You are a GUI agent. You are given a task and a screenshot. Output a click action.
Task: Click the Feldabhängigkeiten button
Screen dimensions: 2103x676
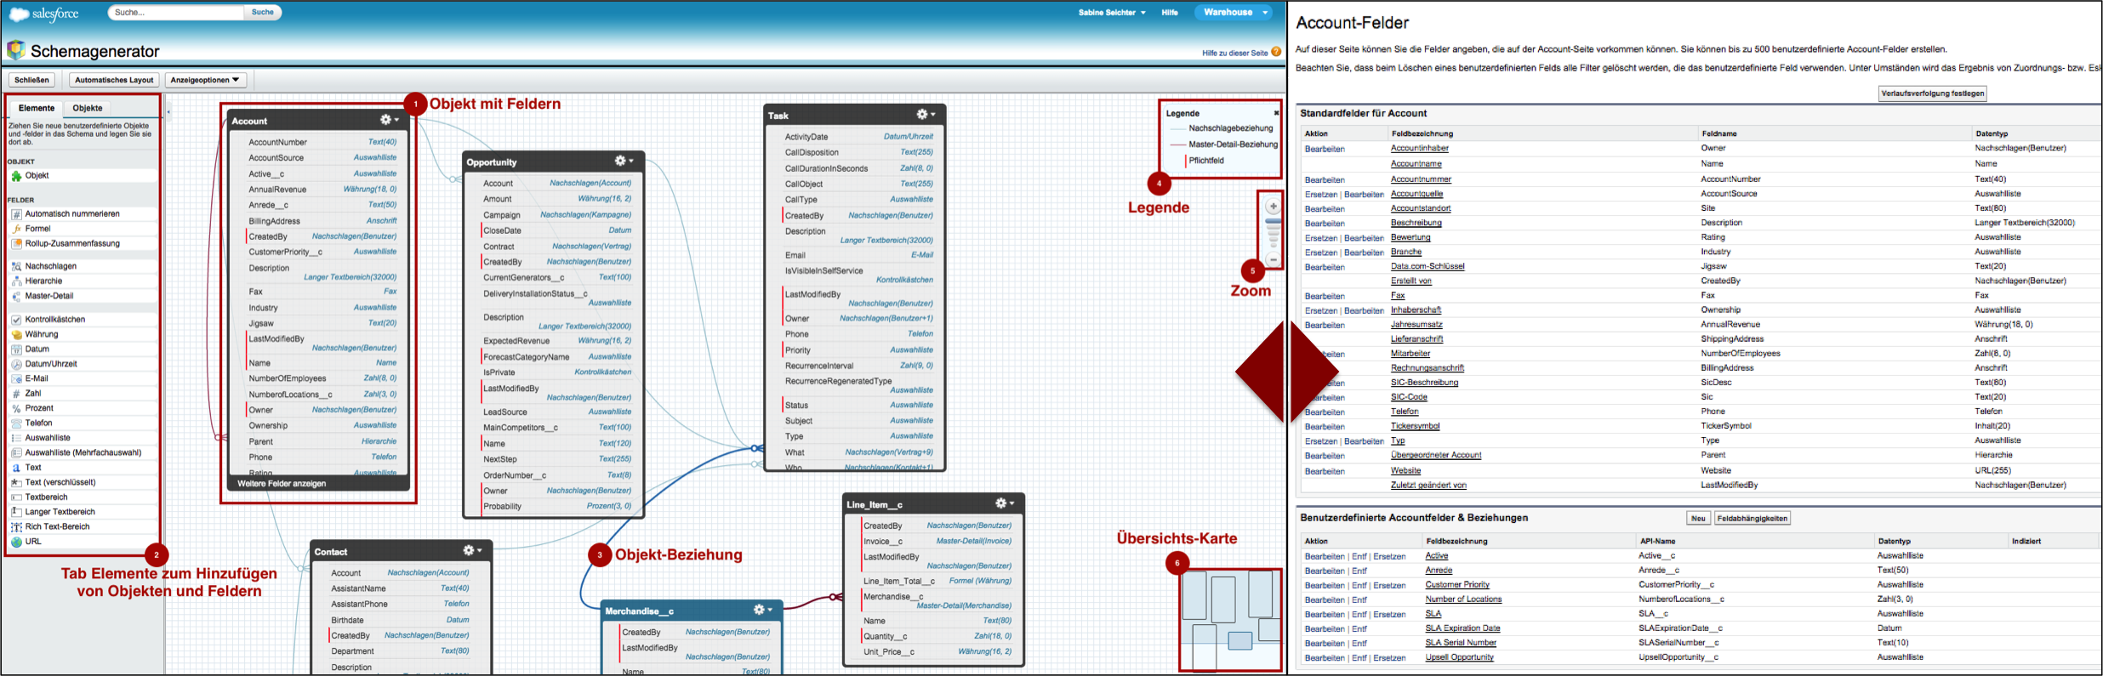point(1752,518)
